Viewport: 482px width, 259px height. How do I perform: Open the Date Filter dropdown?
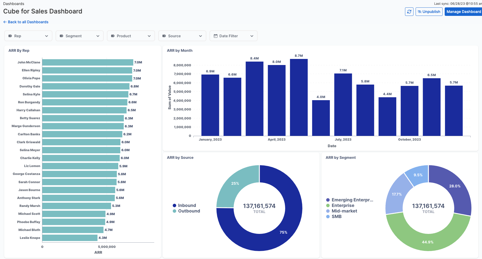pos(234,36)
